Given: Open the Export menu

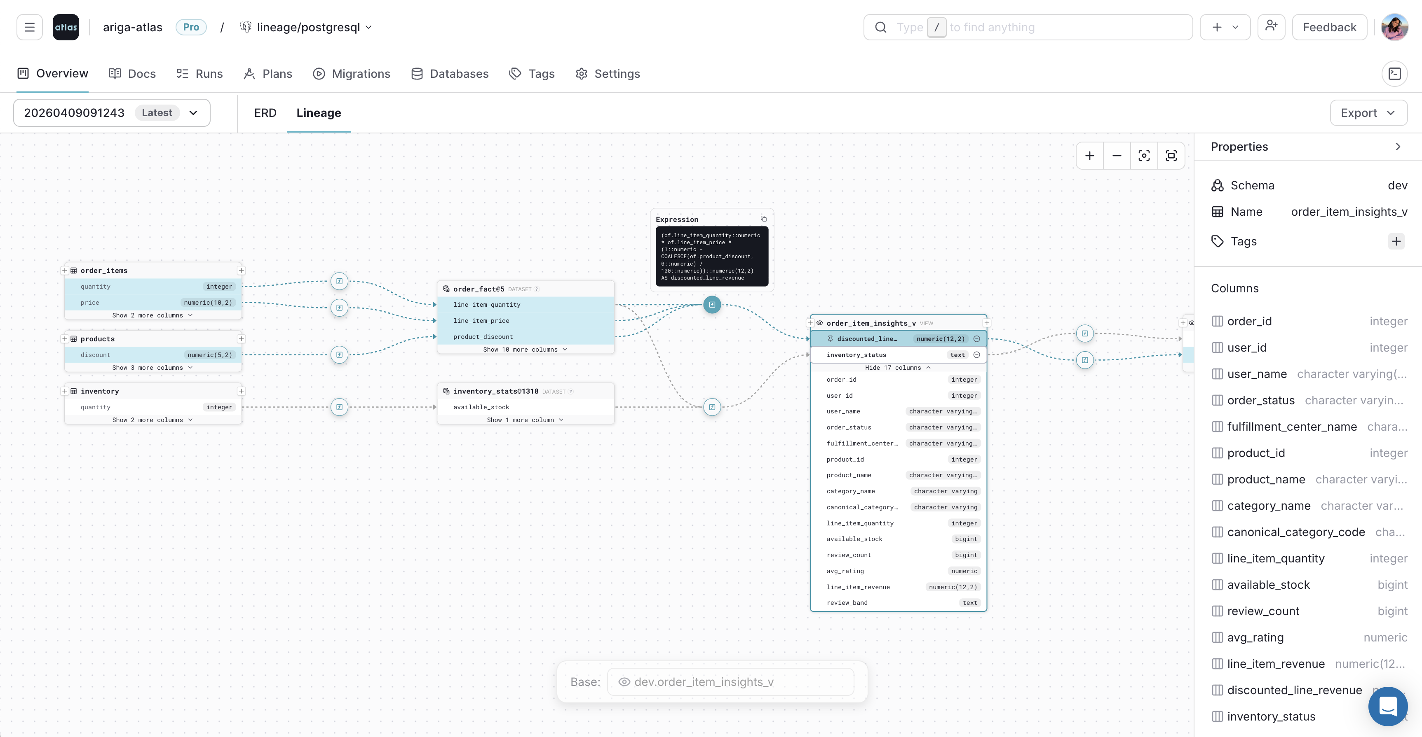Looking at the screenshot, I should [1368, 112].
